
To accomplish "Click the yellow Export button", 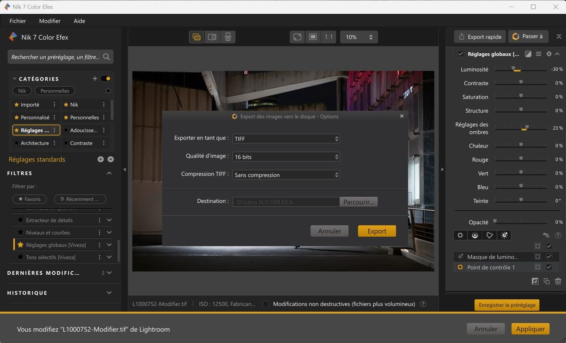I will (x=377, y=231).
